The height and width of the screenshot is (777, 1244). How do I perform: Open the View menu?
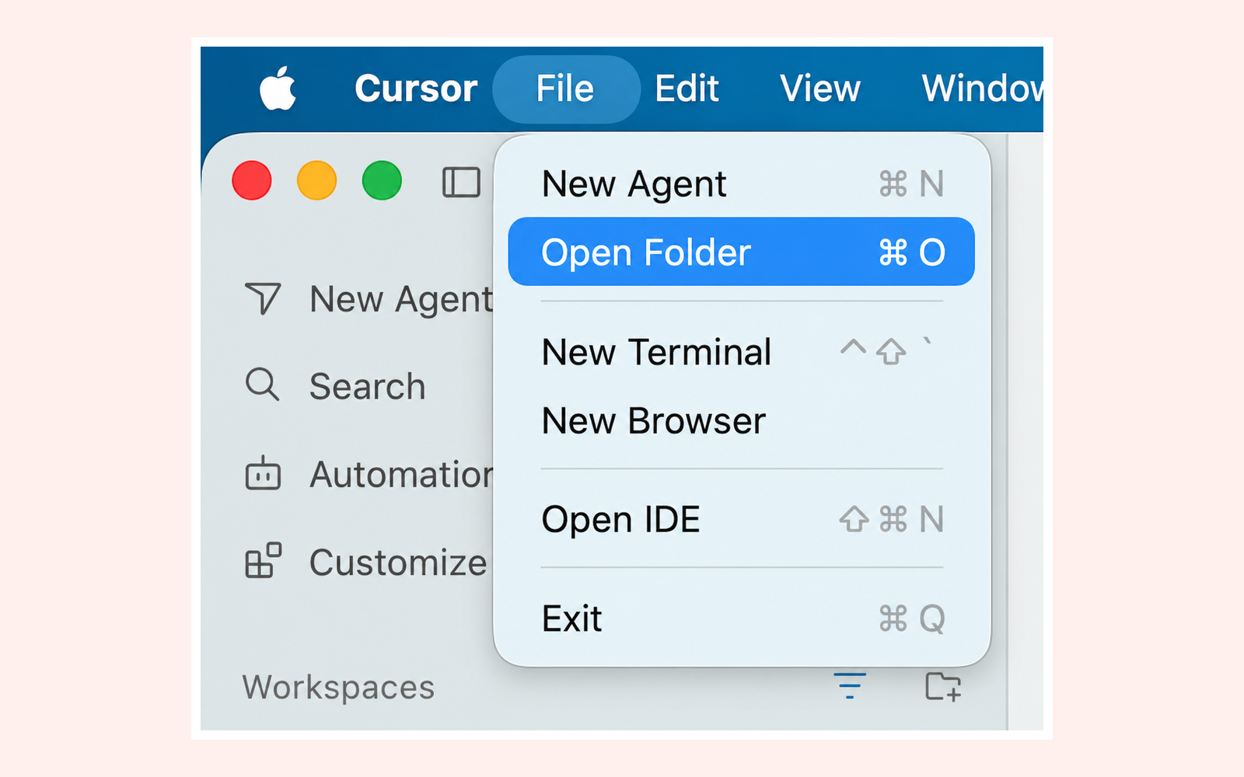tap(820, 89)
